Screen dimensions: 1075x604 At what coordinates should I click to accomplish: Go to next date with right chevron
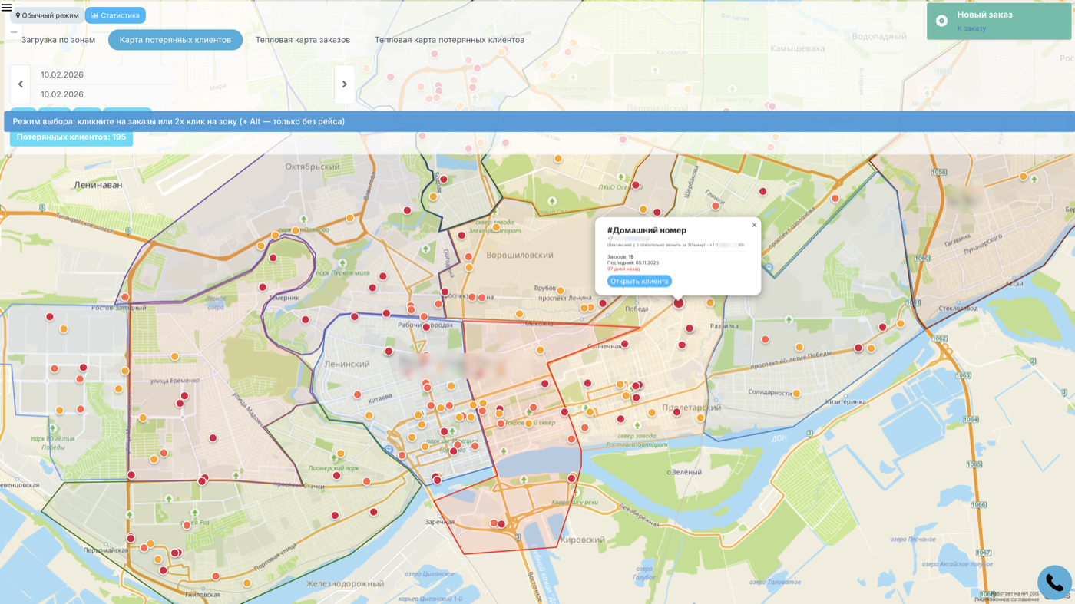coord(344,84)
